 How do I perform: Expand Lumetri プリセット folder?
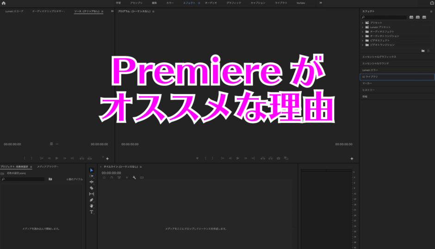coord(363,27)
